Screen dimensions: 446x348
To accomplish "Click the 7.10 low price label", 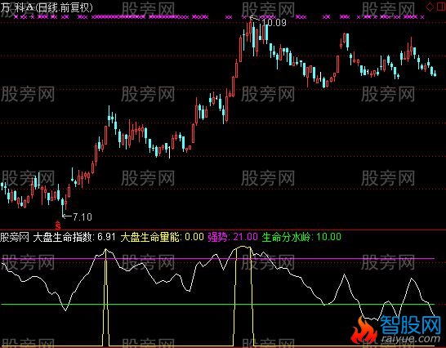I will [83, 217].
